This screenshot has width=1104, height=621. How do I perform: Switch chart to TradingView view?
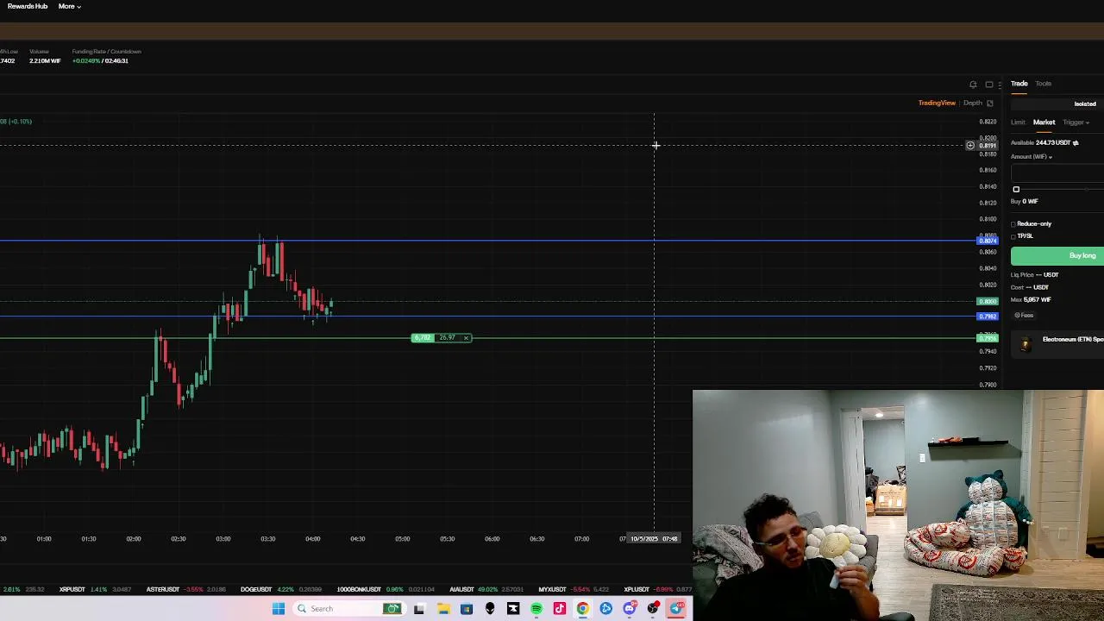coord(937,103)
